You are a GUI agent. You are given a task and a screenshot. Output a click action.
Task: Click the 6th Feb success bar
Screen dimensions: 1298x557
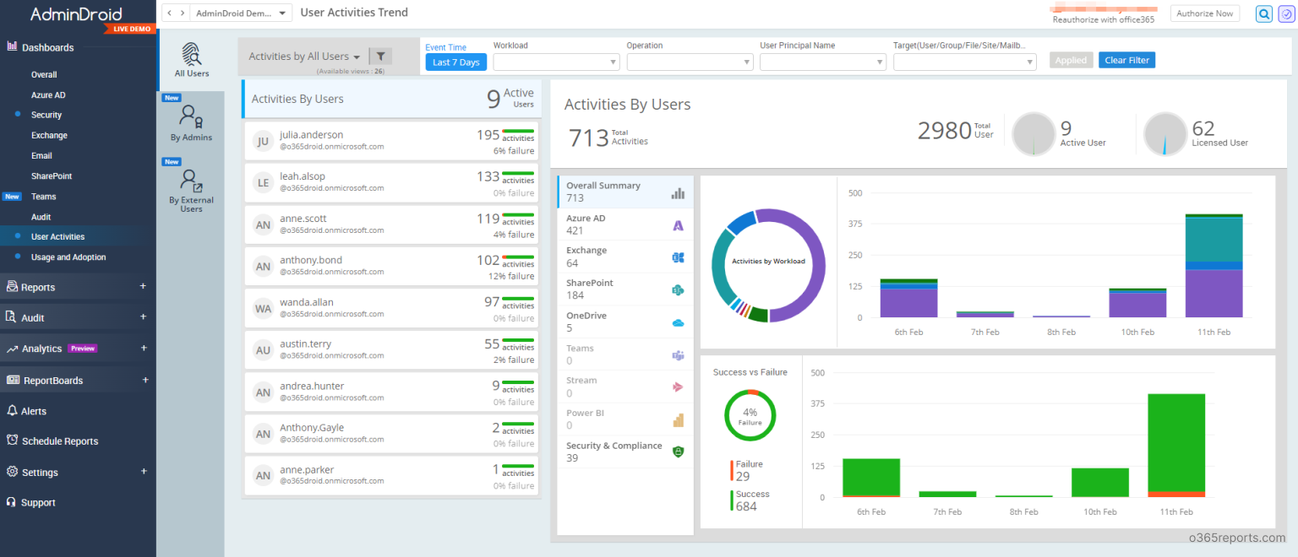[870, 478]
